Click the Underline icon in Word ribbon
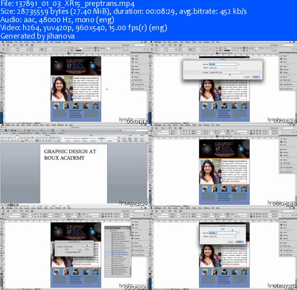Screen dimensions: 297x290 click(x=8, y=141)
